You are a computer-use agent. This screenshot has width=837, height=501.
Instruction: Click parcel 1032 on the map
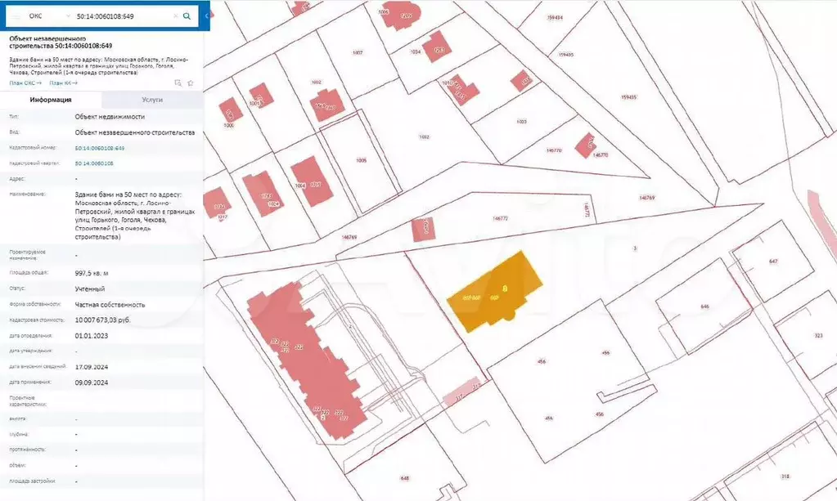pos(424,137)
